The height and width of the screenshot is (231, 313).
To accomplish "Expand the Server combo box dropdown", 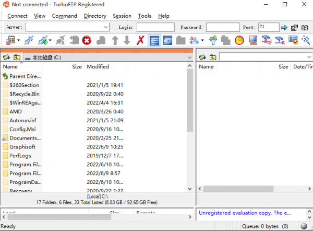I will [x=105, y=27].
